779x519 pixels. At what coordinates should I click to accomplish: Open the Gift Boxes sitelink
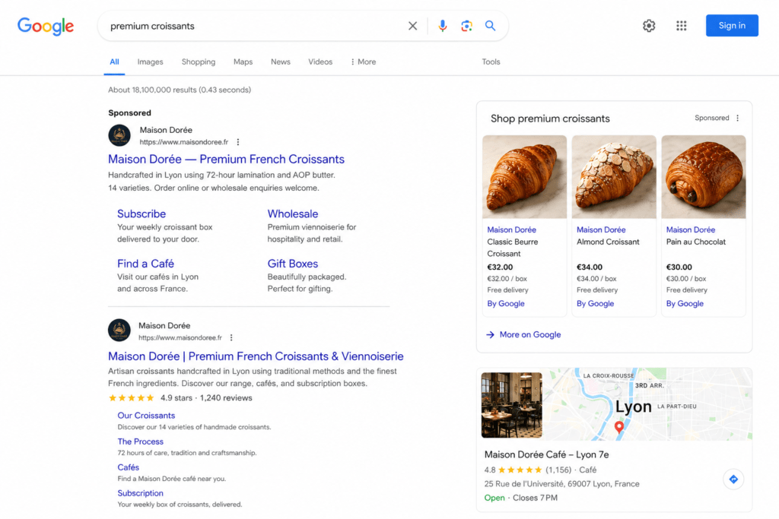pyautogui.click(x=293, y=264)
